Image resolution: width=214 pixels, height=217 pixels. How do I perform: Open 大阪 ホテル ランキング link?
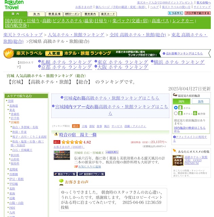(123, 67)
